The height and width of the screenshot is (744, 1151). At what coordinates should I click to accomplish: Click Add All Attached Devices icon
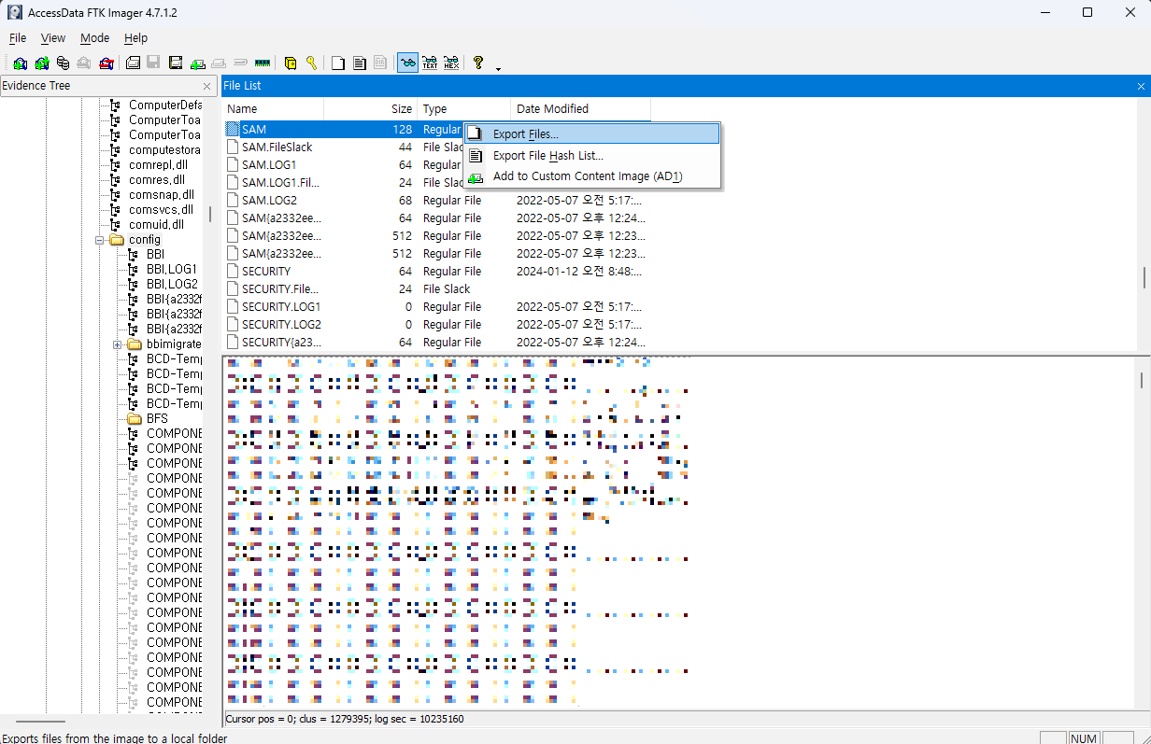coord(42,63)
